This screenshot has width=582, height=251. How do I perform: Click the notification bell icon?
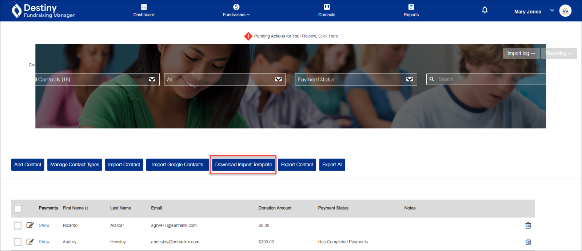point(485,10)
